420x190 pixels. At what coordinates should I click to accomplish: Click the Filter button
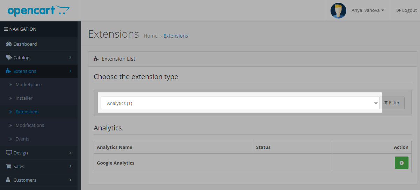[x=392, y=103]
